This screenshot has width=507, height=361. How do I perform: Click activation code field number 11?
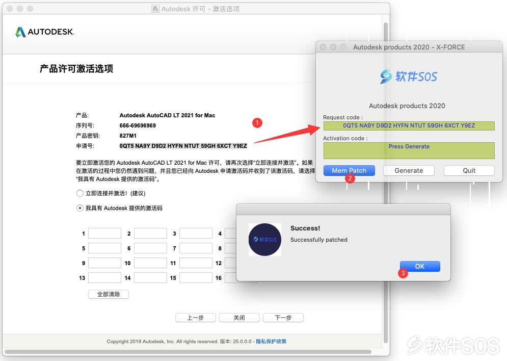[196, 263]
